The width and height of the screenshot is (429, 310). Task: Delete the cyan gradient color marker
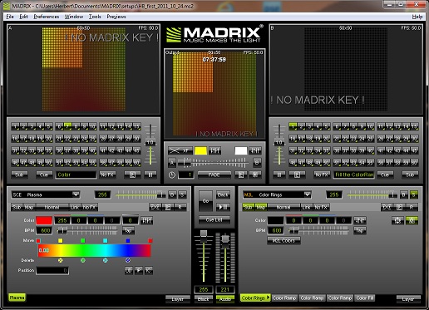point(106,260)
